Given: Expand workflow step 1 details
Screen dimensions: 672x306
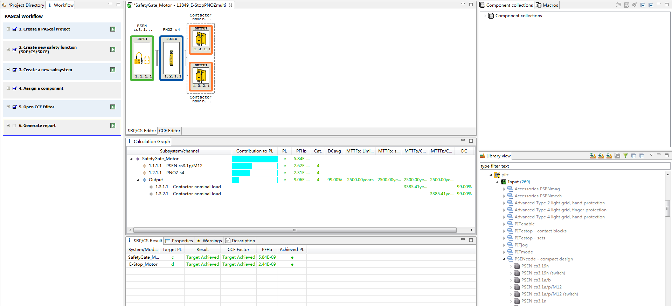Looking at the screenshot, I should point(8,29).
